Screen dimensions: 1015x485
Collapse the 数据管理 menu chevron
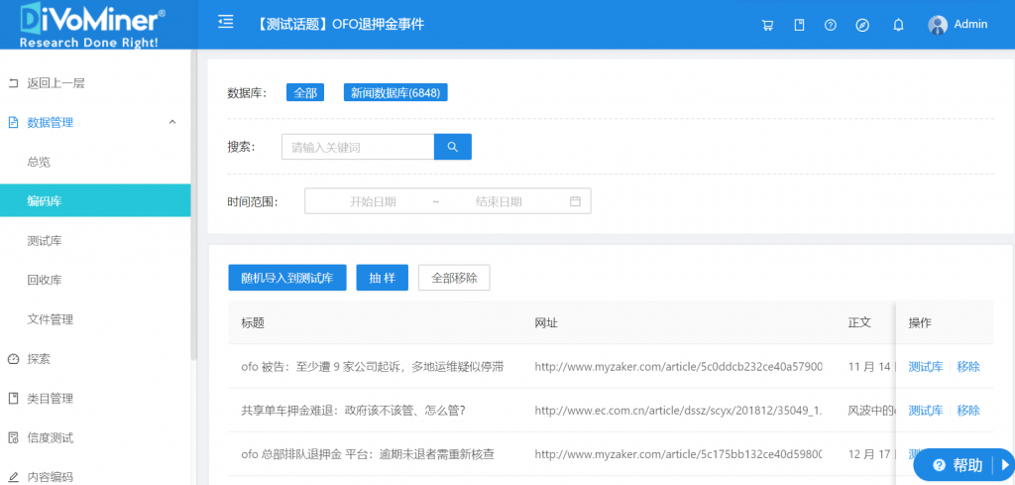pyautogui.click(x=172, y=122)
